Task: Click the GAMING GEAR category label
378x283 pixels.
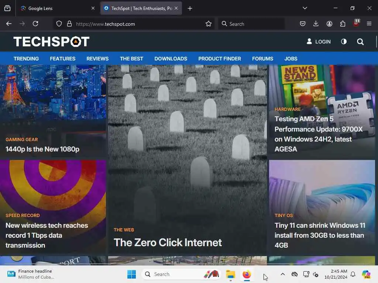Action: [x=22, y=140]
